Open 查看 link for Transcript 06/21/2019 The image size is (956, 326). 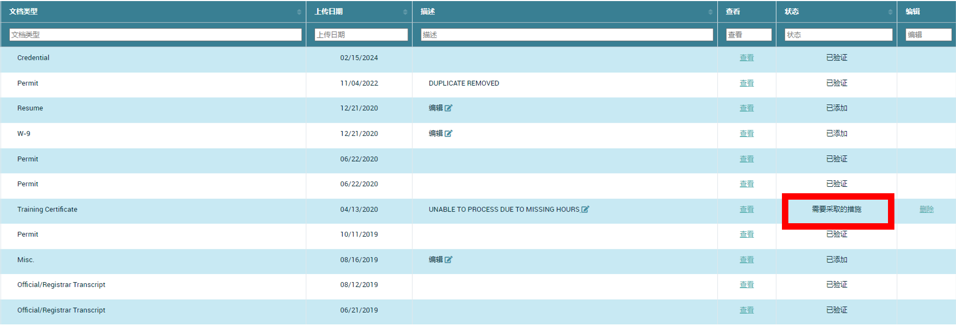[747, 310]
